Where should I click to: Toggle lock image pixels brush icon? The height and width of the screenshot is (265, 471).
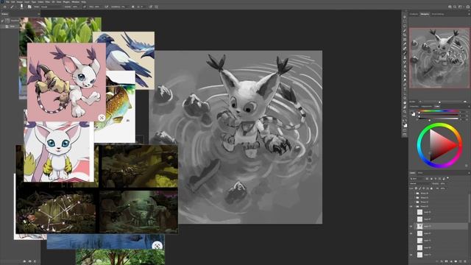tap(419, 188)
